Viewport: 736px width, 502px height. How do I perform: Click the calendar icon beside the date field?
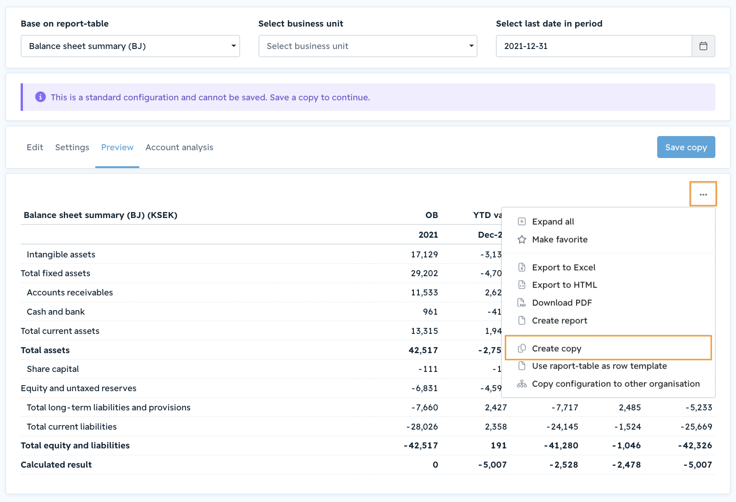click(703, 46)
